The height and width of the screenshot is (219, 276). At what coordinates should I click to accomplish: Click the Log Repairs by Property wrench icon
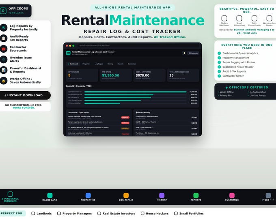coord(4,28)
